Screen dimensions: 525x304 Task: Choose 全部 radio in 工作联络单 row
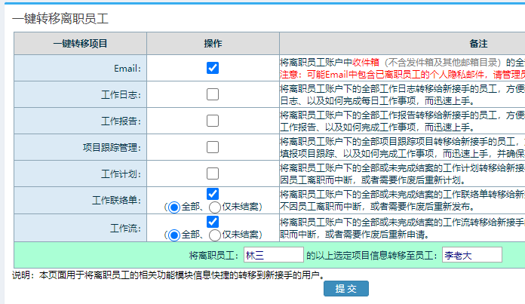pos(174,207)
